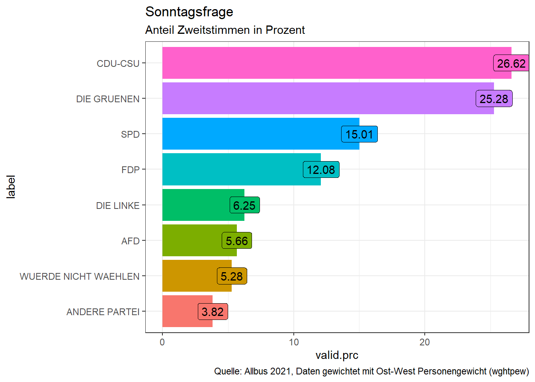Click the valid.prc x-axis title
The height and width of the screenshot is (382, 535).
337,355
